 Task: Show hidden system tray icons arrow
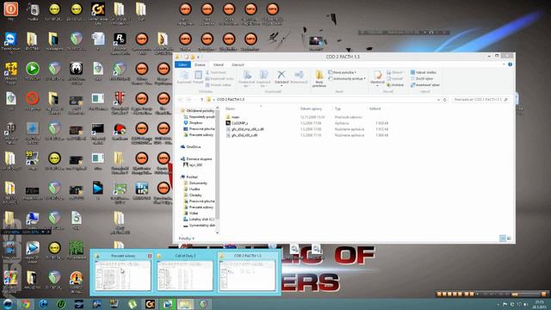(x=498, y=304)
